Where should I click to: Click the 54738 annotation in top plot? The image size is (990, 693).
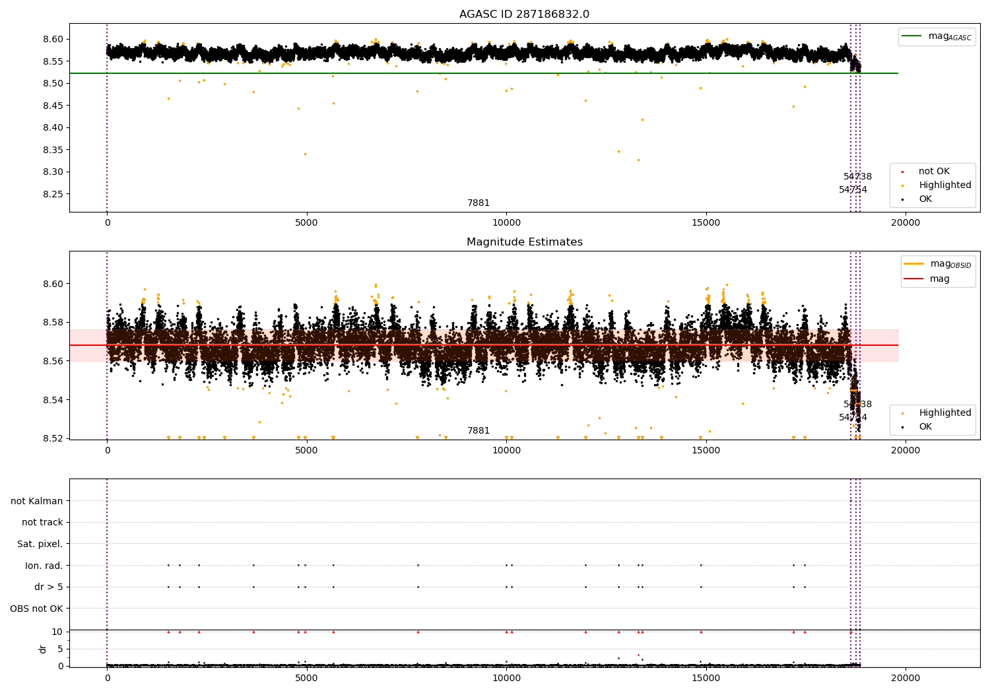(857, 177)
